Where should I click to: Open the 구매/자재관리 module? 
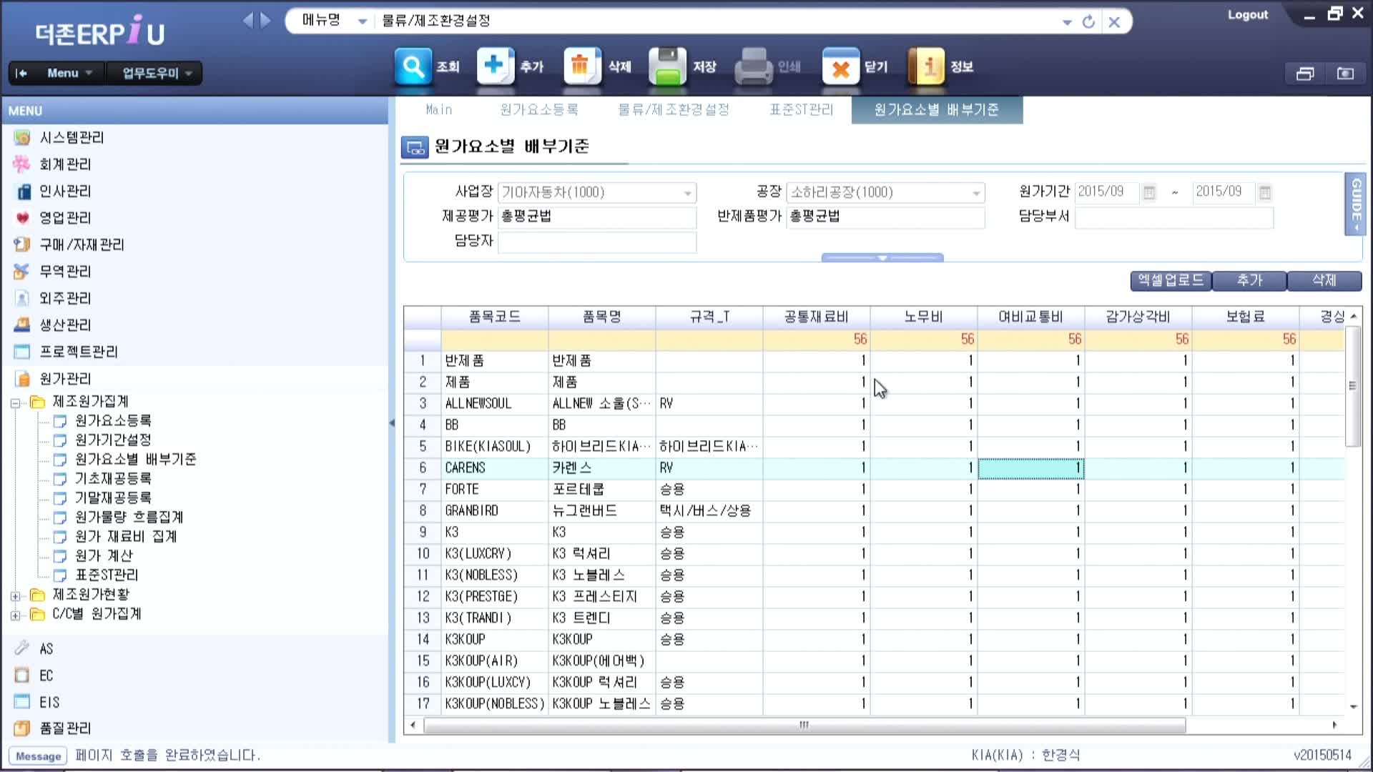[82, 244]
